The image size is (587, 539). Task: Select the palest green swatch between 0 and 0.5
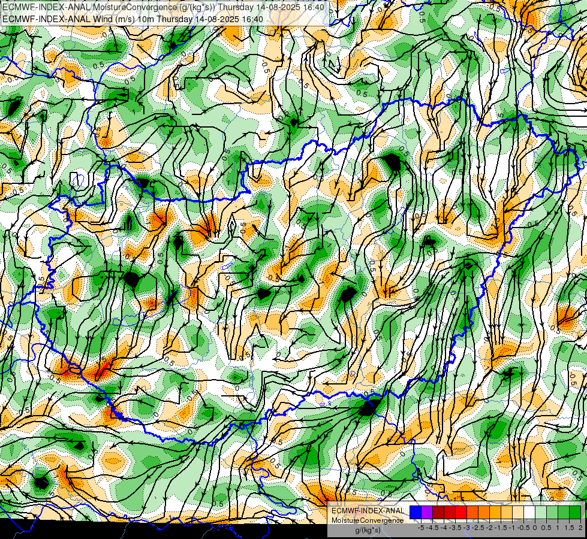(x=541, y=513)
